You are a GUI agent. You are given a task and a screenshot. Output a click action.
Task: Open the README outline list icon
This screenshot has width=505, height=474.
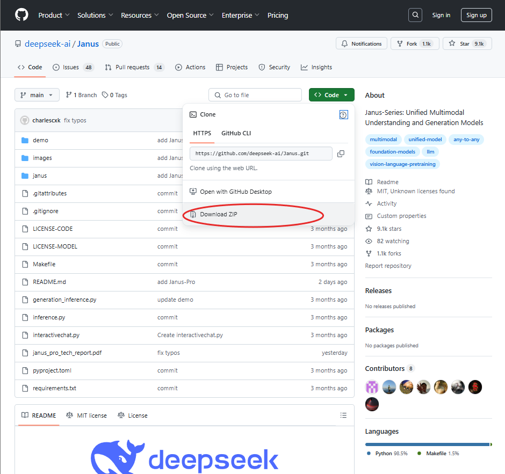pyautogui.click(x=343, y=415)
